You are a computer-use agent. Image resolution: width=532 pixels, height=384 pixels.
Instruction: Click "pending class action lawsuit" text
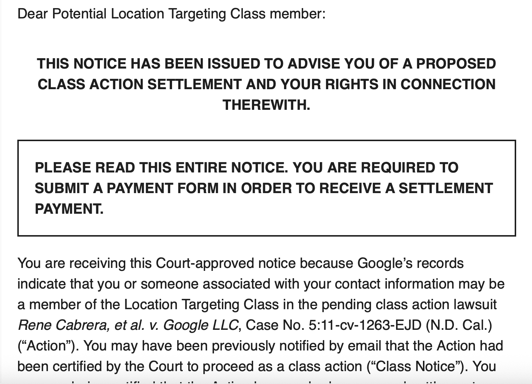(409, 305)
